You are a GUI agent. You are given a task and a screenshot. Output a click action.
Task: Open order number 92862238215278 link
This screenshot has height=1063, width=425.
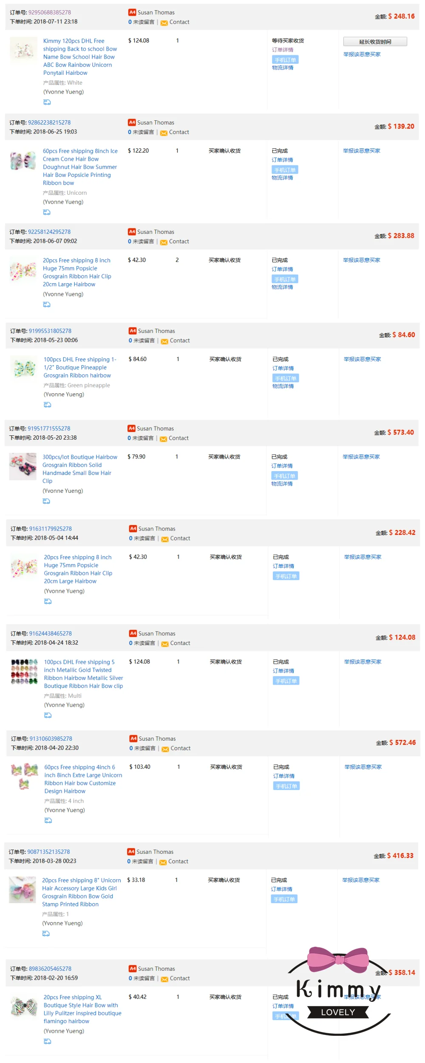point(49,122)
